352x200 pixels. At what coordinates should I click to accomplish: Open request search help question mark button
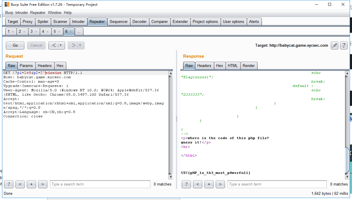tap(9, 184)
